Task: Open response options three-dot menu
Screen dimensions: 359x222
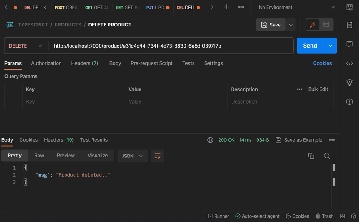Action: (332, 140)
